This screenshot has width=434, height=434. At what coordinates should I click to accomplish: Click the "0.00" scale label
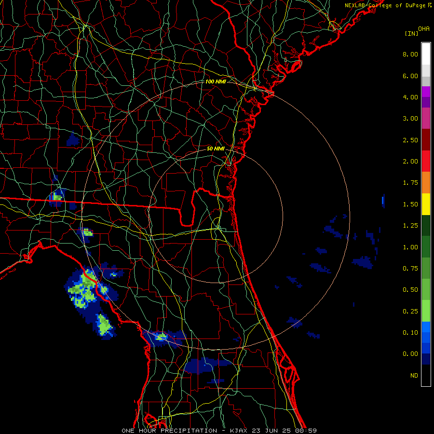click(x=410, y=354)
